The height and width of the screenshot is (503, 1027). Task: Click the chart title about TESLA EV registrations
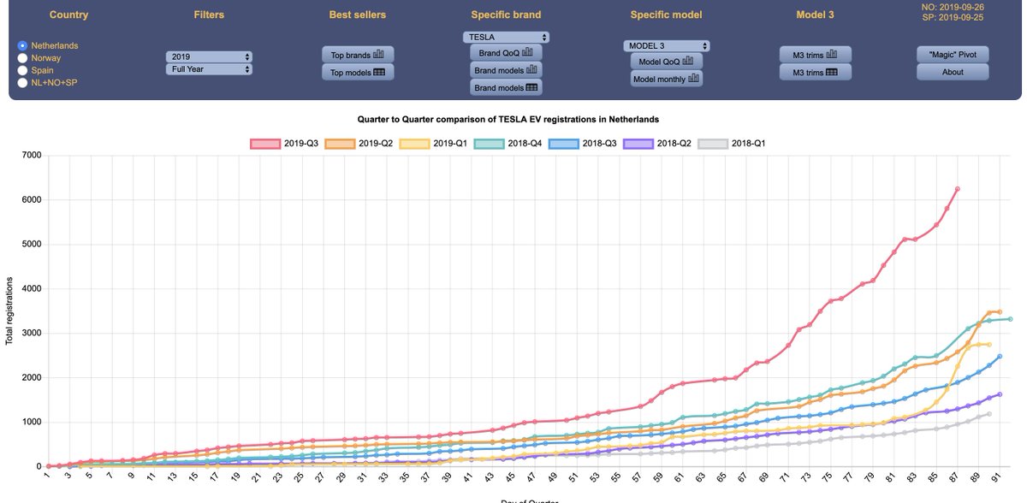pos(508,120)
